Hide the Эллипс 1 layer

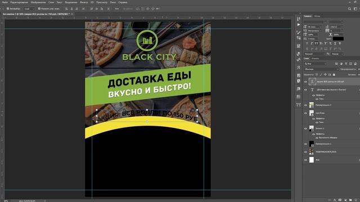click(305, 128)
